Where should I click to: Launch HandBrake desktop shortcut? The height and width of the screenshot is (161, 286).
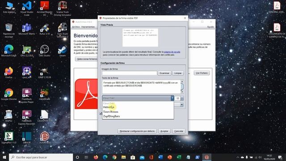(45, 94)
